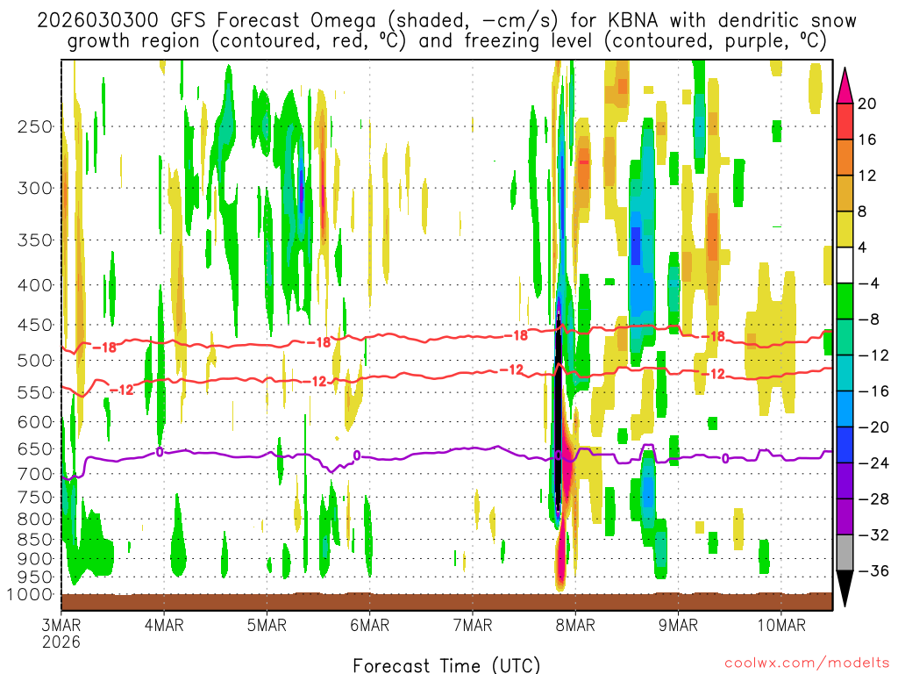Click the 950 pressure level label
Screen dimensions: 898x674
click(35, 577)
